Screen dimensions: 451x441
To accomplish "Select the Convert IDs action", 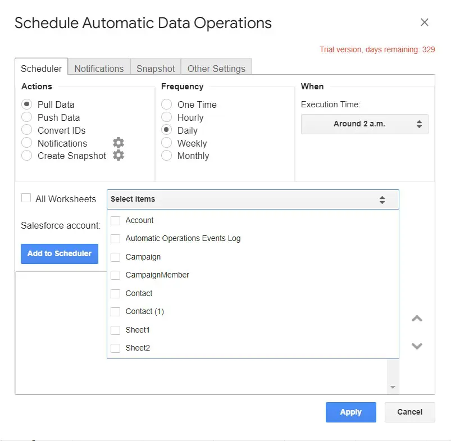I will tap(26, 130).
